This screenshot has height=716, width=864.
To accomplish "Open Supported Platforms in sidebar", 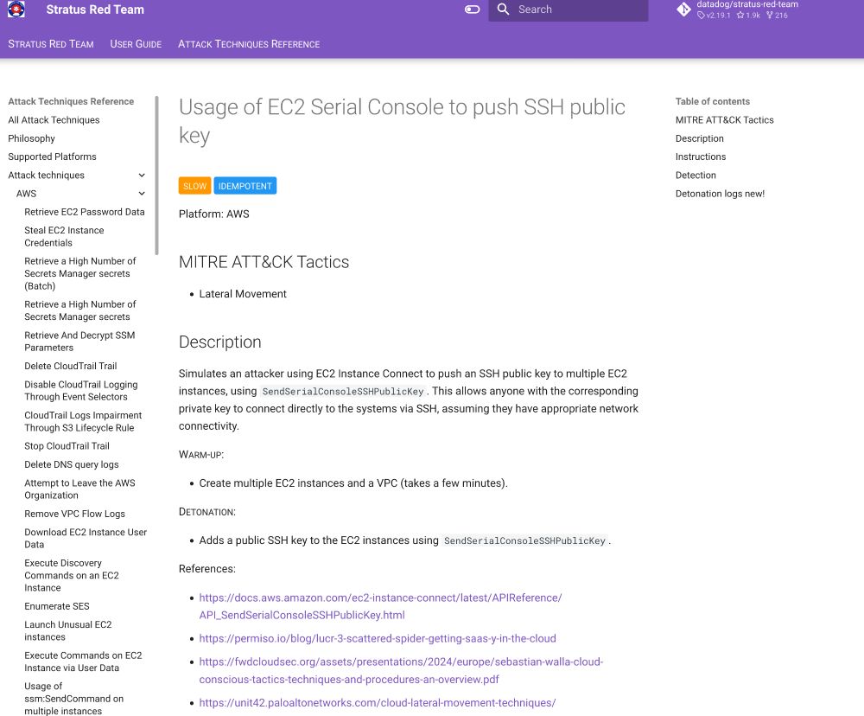I will 52,157.
